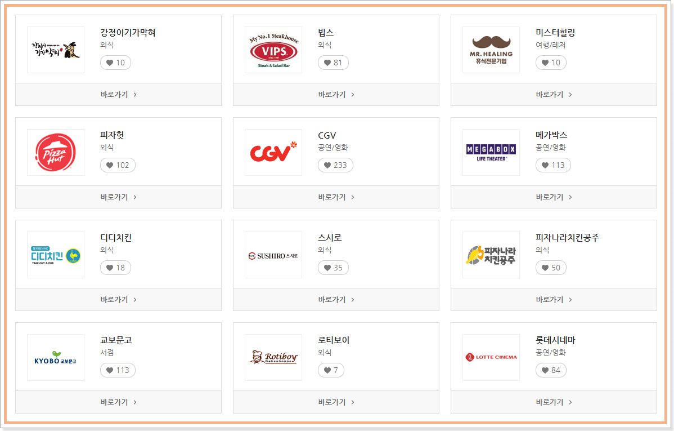The width and height of the screenshot is (674, 431).
Task: Like 빕스 with heart button 81
Action: coord(333,63)
